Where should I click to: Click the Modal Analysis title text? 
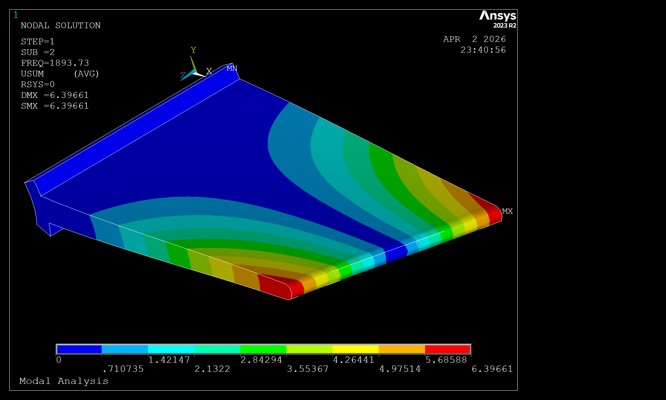tap(64, 381)
